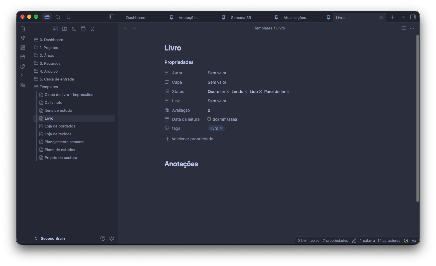
Task: Toggle the left sidebar collapse icon
Action: coord(112,17)
